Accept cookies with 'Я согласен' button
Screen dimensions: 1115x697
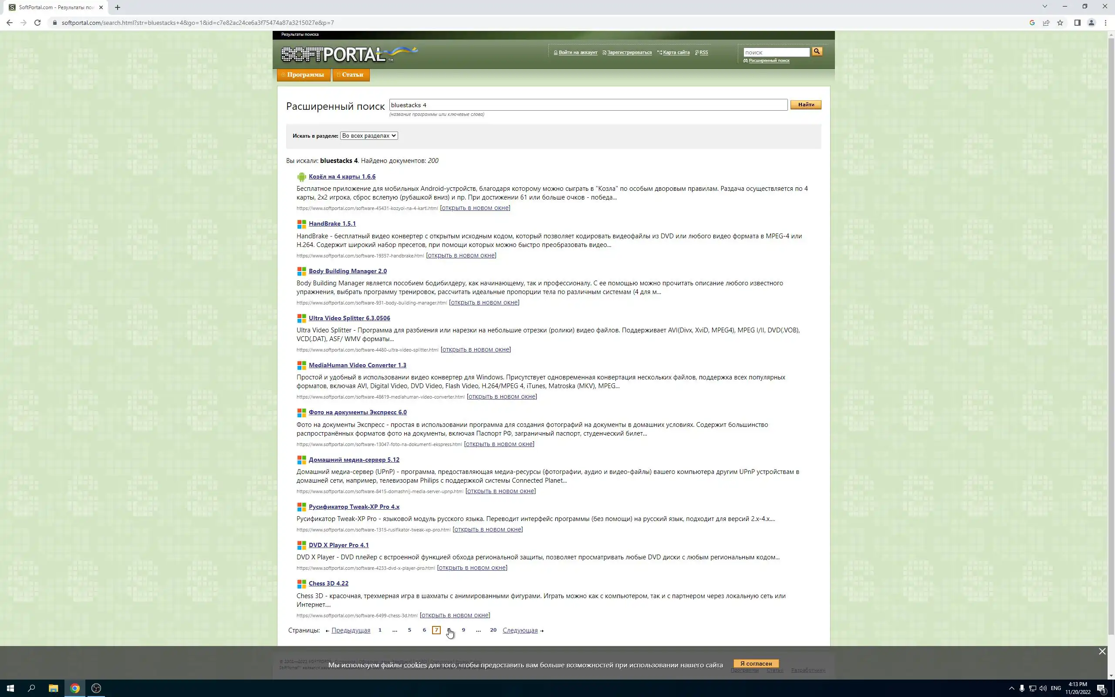[756, 664]
